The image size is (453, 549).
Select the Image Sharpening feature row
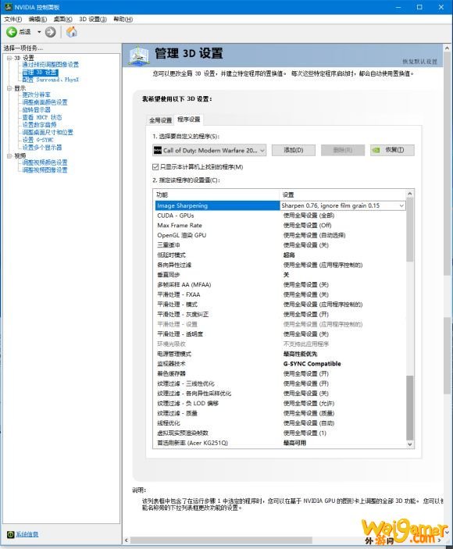click(217, 205)
